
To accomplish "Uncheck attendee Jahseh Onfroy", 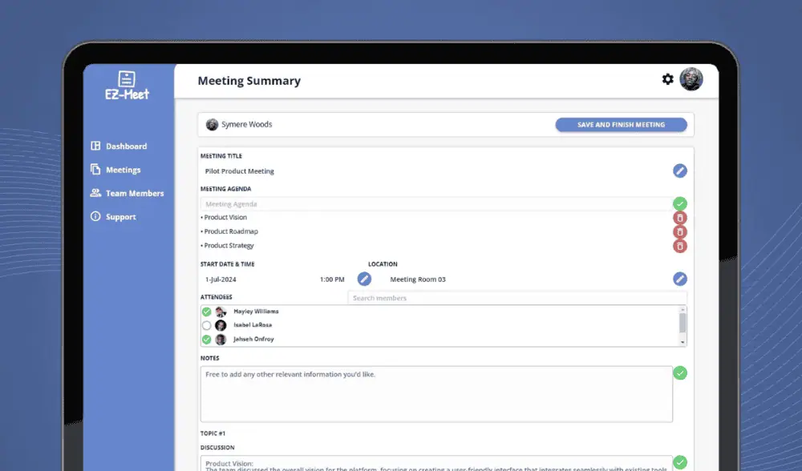I will [x=207, y=339].
